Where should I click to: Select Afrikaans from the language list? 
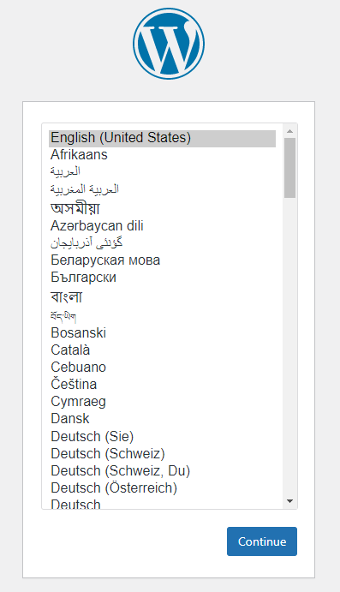point(162,155)
